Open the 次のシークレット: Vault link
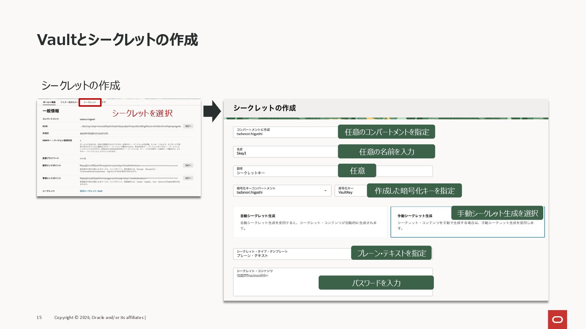This screenshot has width=586, height=329. (91, 191)
